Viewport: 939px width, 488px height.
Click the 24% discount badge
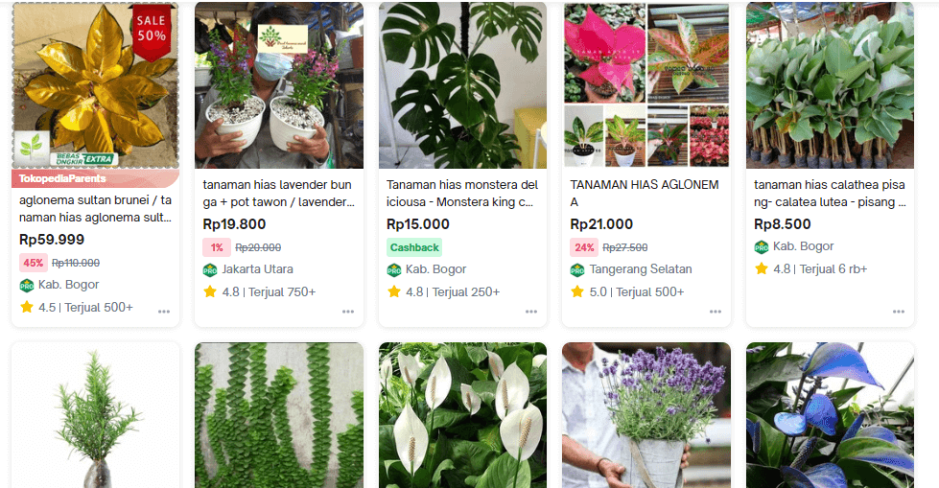584,247
